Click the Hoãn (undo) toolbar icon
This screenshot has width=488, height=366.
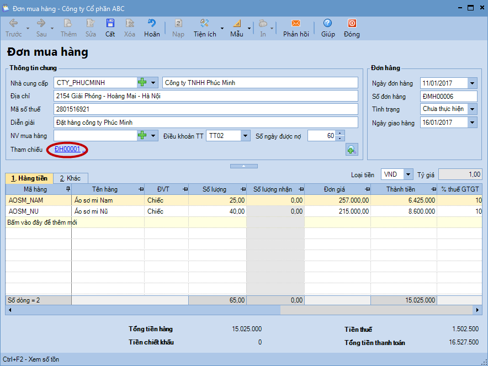(152, 24)
